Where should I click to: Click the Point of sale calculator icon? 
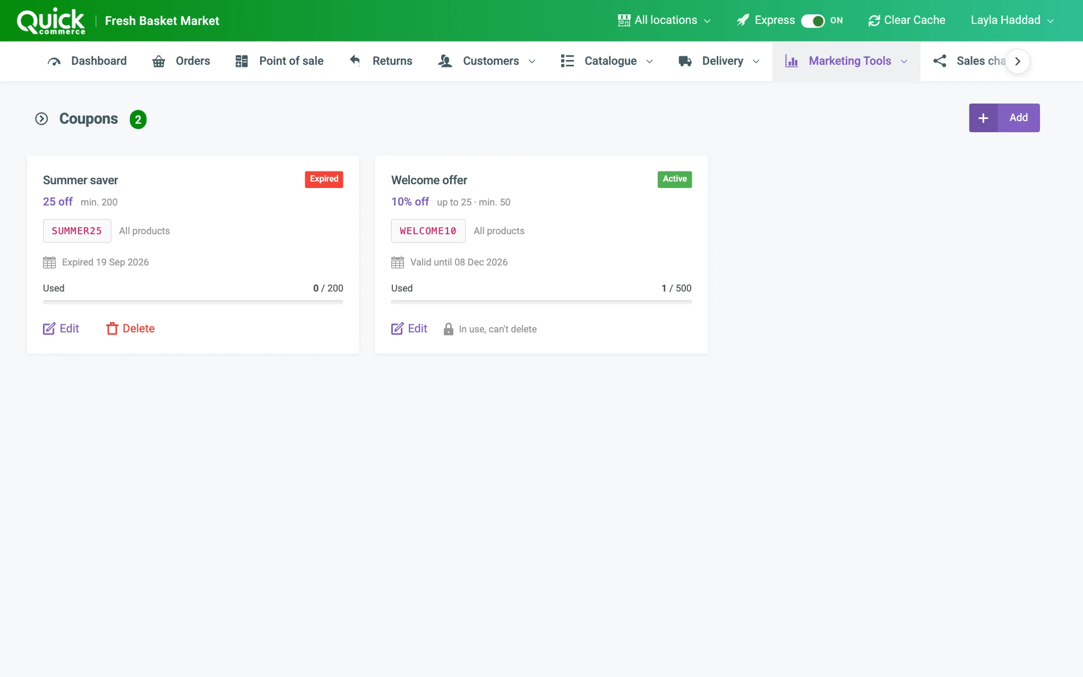point(242,61)
